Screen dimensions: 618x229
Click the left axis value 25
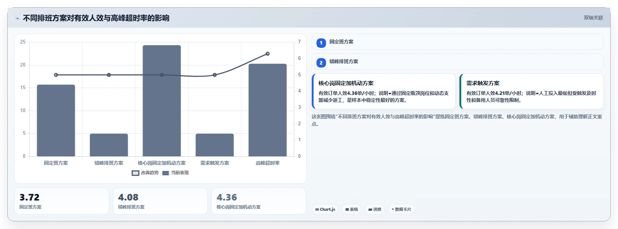pos(23,42)
